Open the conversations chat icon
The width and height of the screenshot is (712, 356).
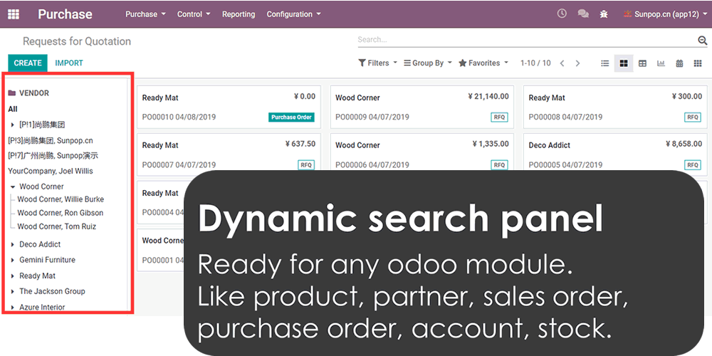583,14
